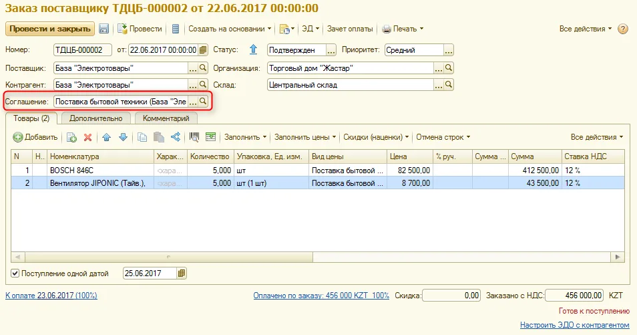Screen dimensions: 637x335
Task: Click the Скидка amount field
Action: [x=451, y=296]
